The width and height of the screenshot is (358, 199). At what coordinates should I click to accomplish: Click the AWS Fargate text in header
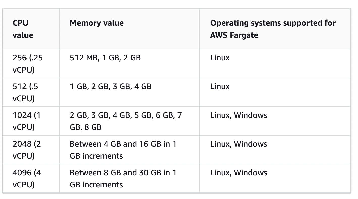234,35
